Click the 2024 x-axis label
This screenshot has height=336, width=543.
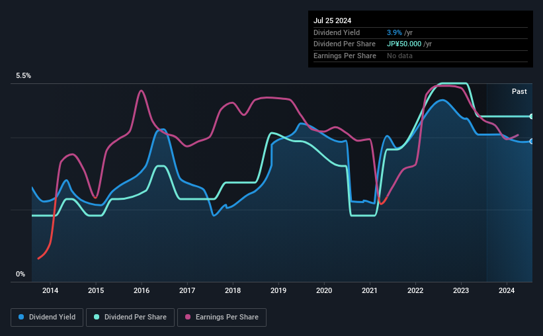point(507,290)
